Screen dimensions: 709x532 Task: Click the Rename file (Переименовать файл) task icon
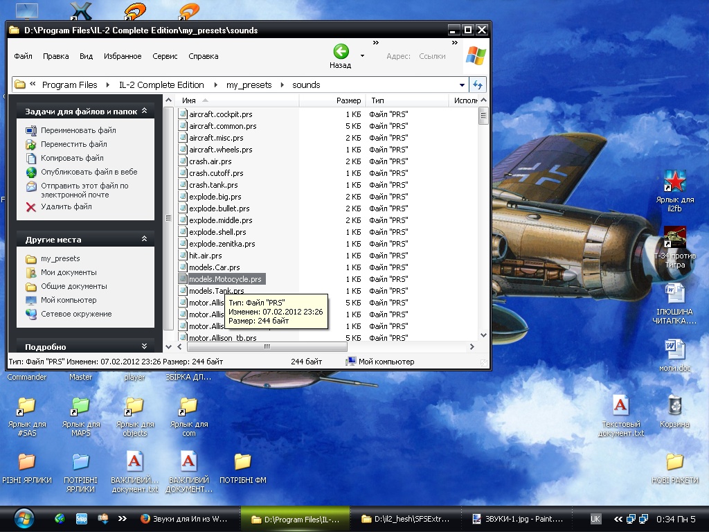point(30,130)
